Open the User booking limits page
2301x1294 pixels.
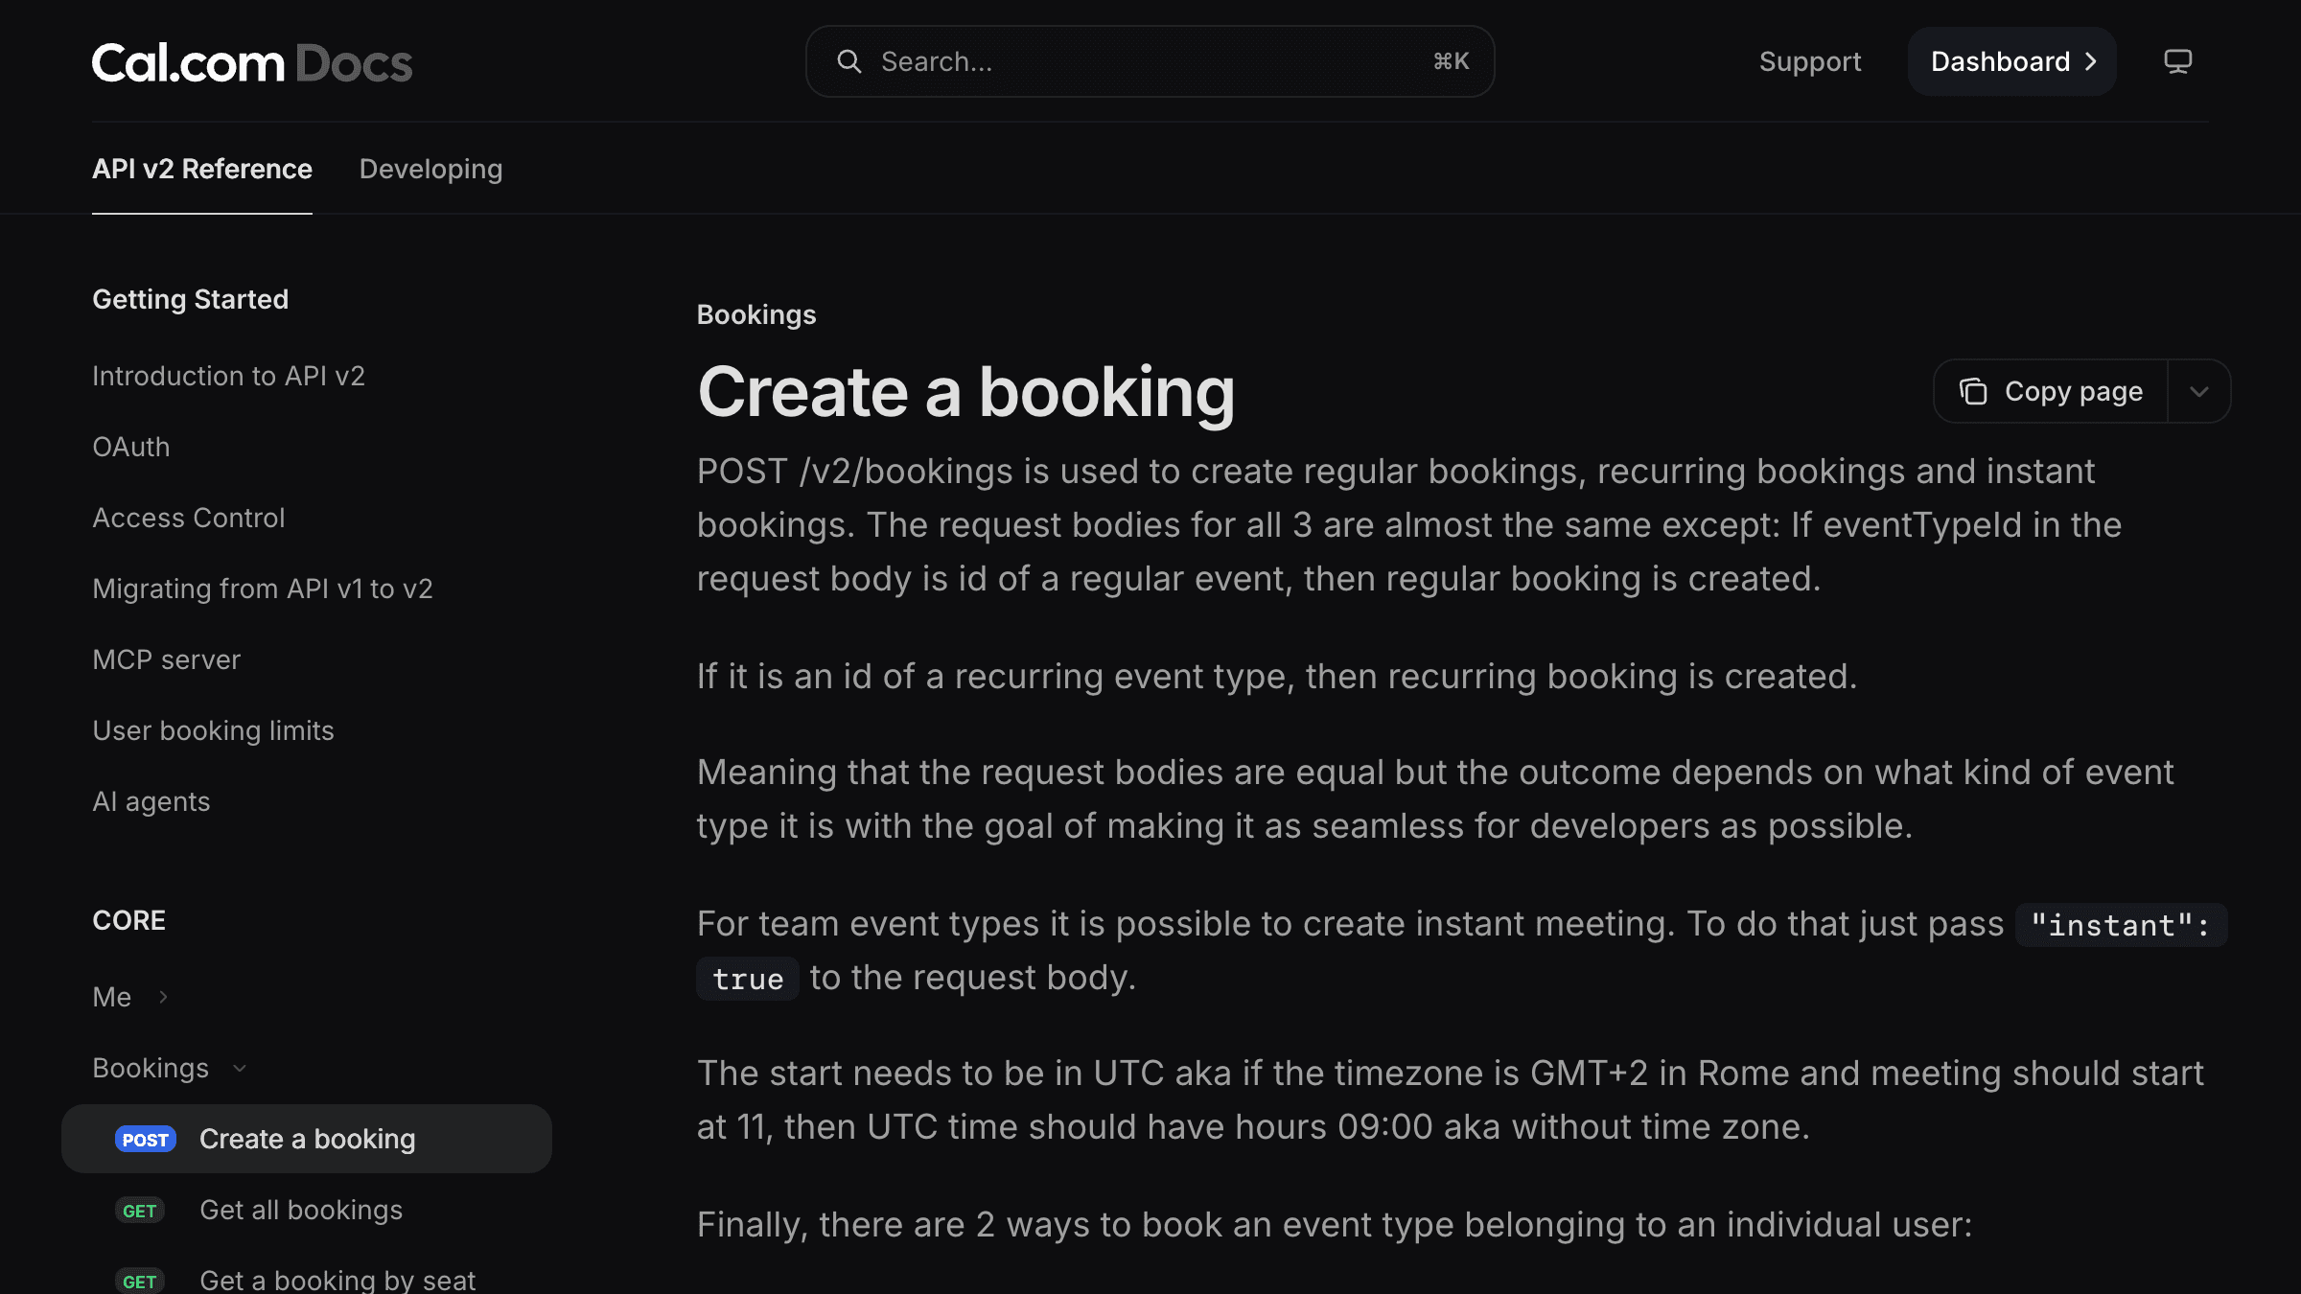tap(213, 730)
